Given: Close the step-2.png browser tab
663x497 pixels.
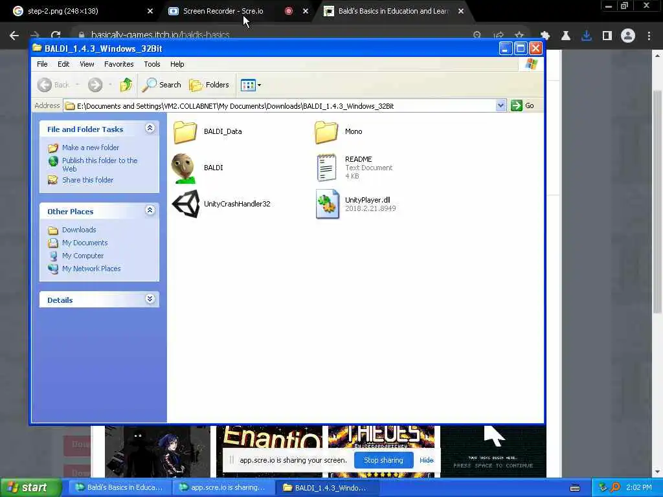Looking at the screenshot, I should pyautogui.click(x=150, y=11).
